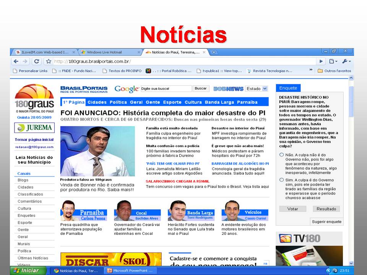Open Textos do PROINFO bookmark
Screen dimensions: 367x275
(122, 71)
